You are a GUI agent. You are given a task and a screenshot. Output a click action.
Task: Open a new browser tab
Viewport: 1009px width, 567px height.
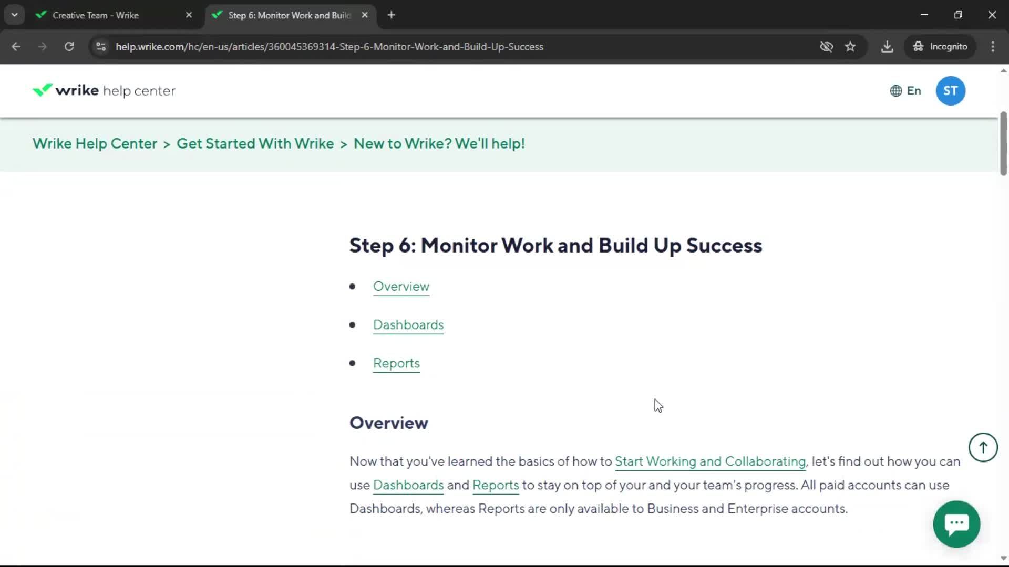click(x=391, y=15)
